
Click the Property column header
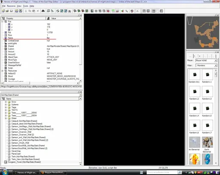[x=23, y=18]
